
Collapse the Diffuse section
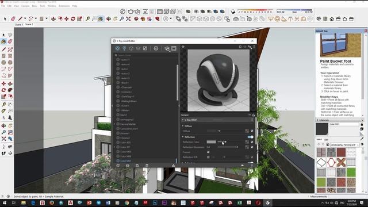click(183, 126)
